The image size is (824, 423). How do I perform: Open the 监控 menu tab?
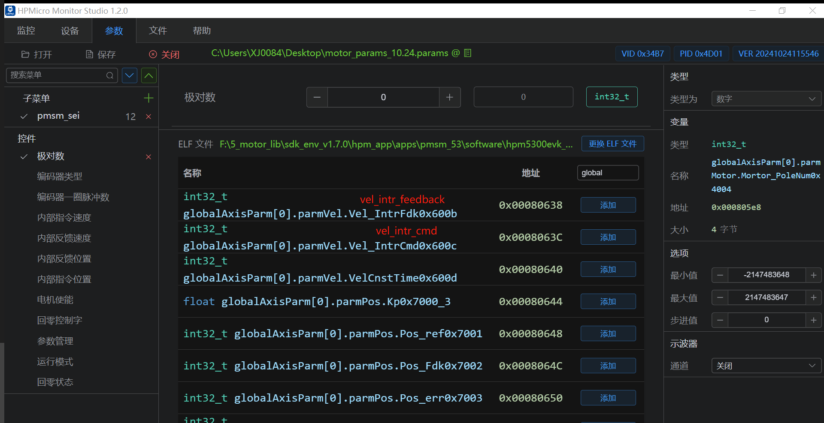26,30
